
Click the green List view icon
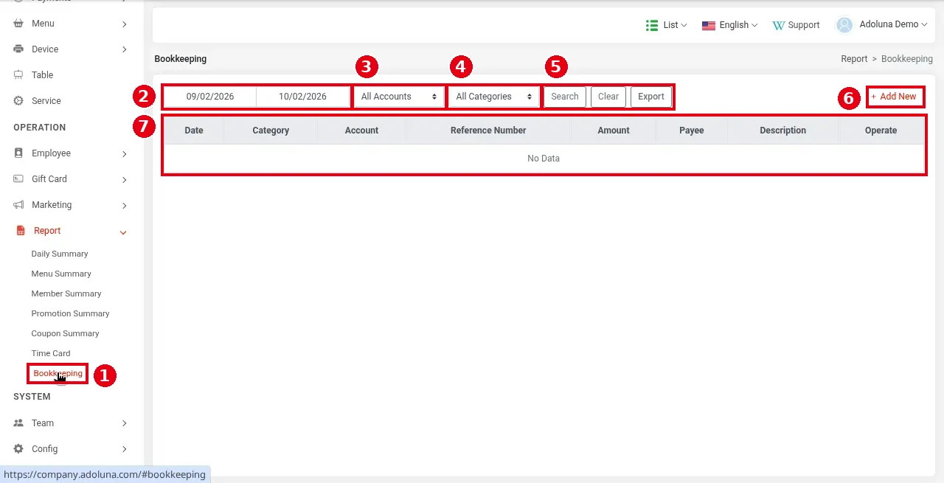coord(652,25)
